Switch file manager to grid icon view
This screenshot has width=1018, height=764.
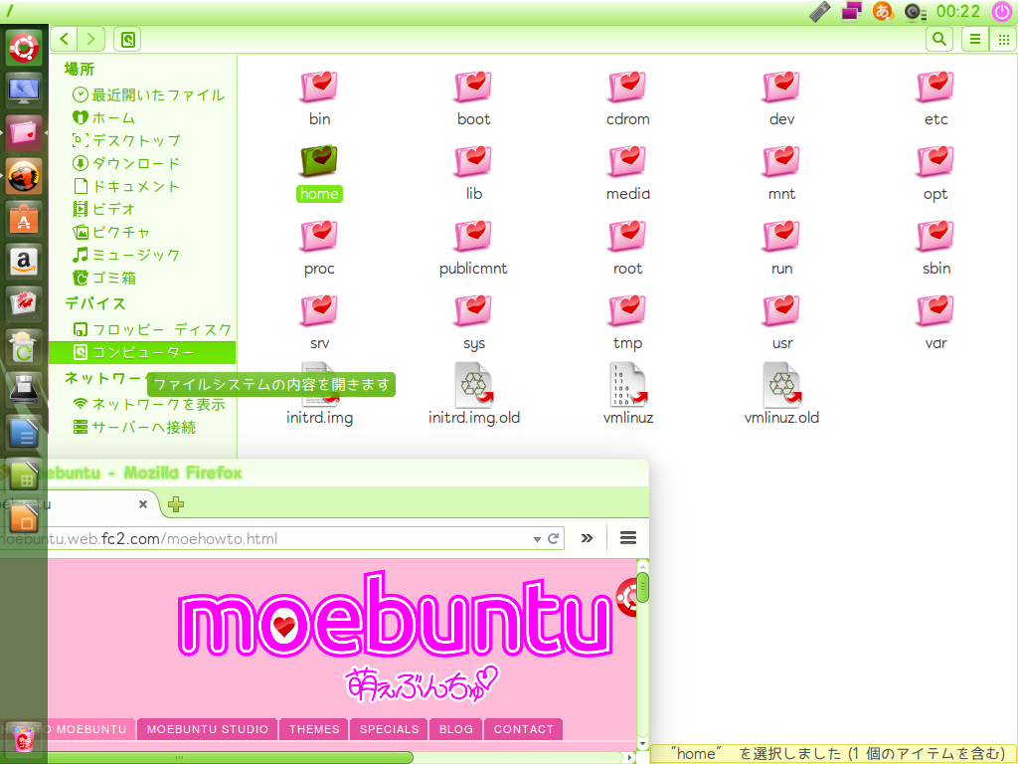(x=1003, y=39)
